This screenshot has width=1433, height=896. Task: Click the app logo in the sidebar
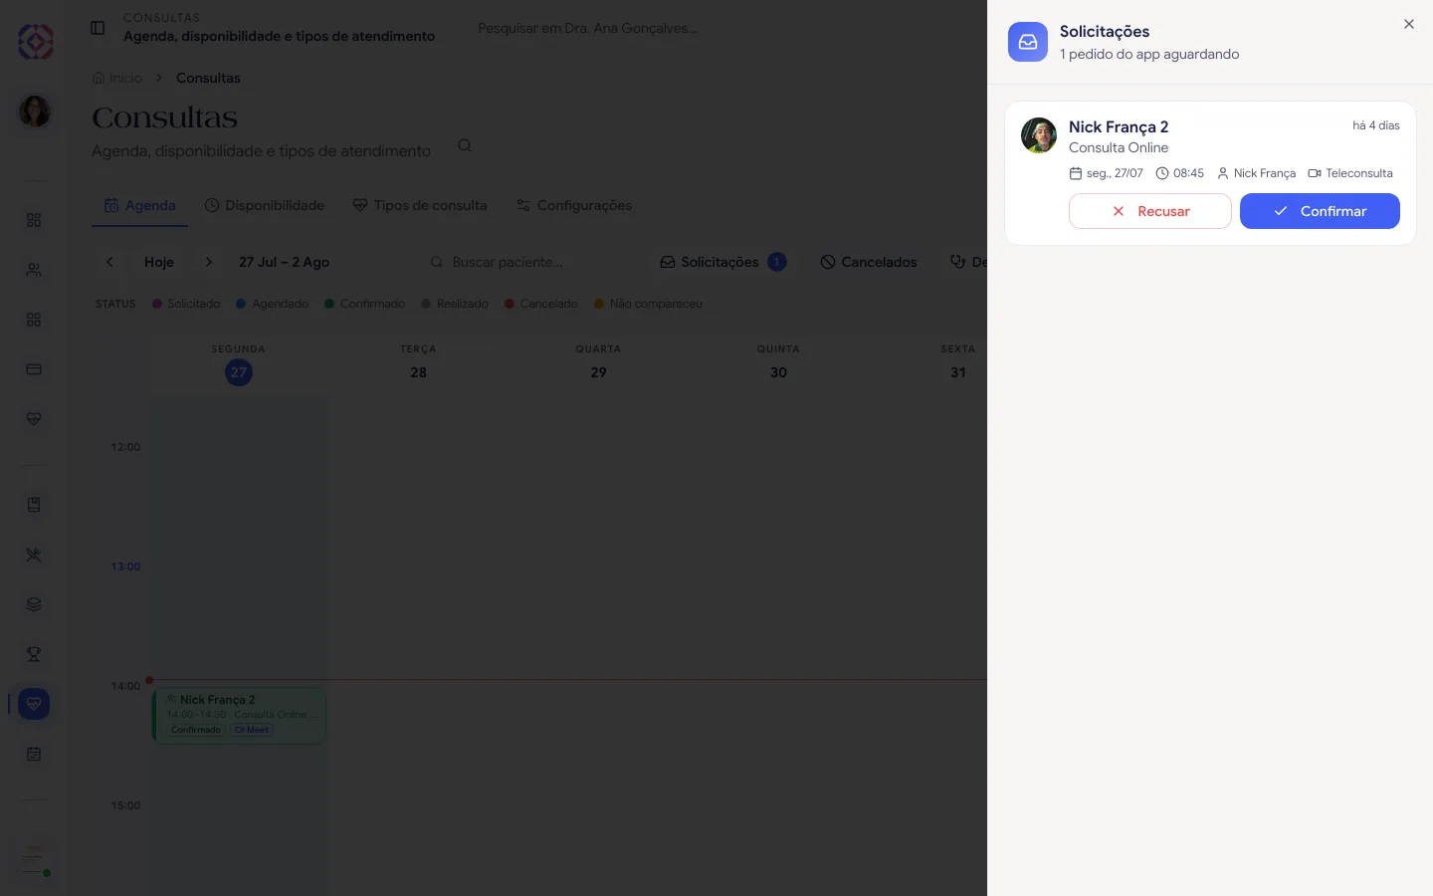(x=36, y=42)
